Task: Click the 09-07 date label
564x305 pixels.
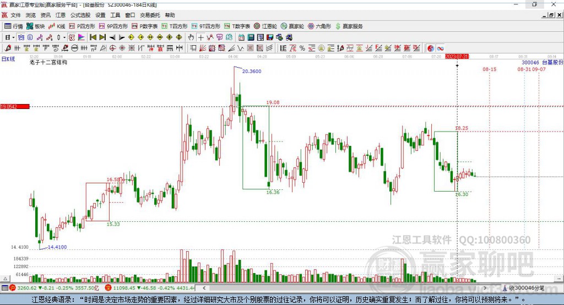Action: tap(539, 69)
